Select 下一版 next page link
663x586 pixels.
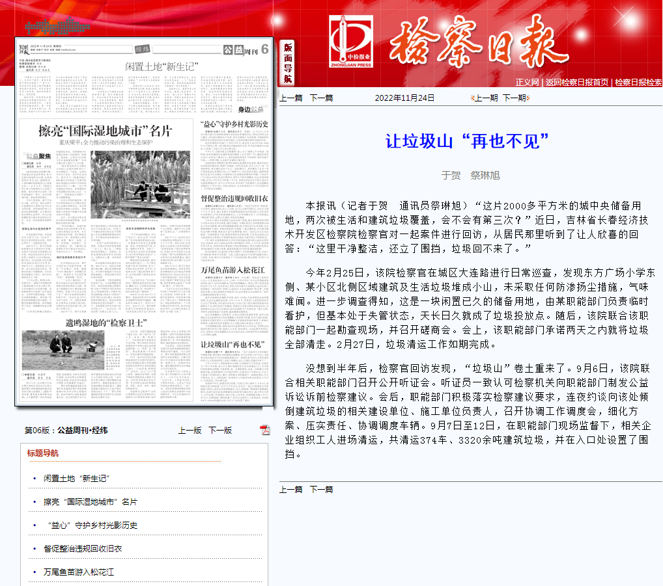tap(220, 431)
